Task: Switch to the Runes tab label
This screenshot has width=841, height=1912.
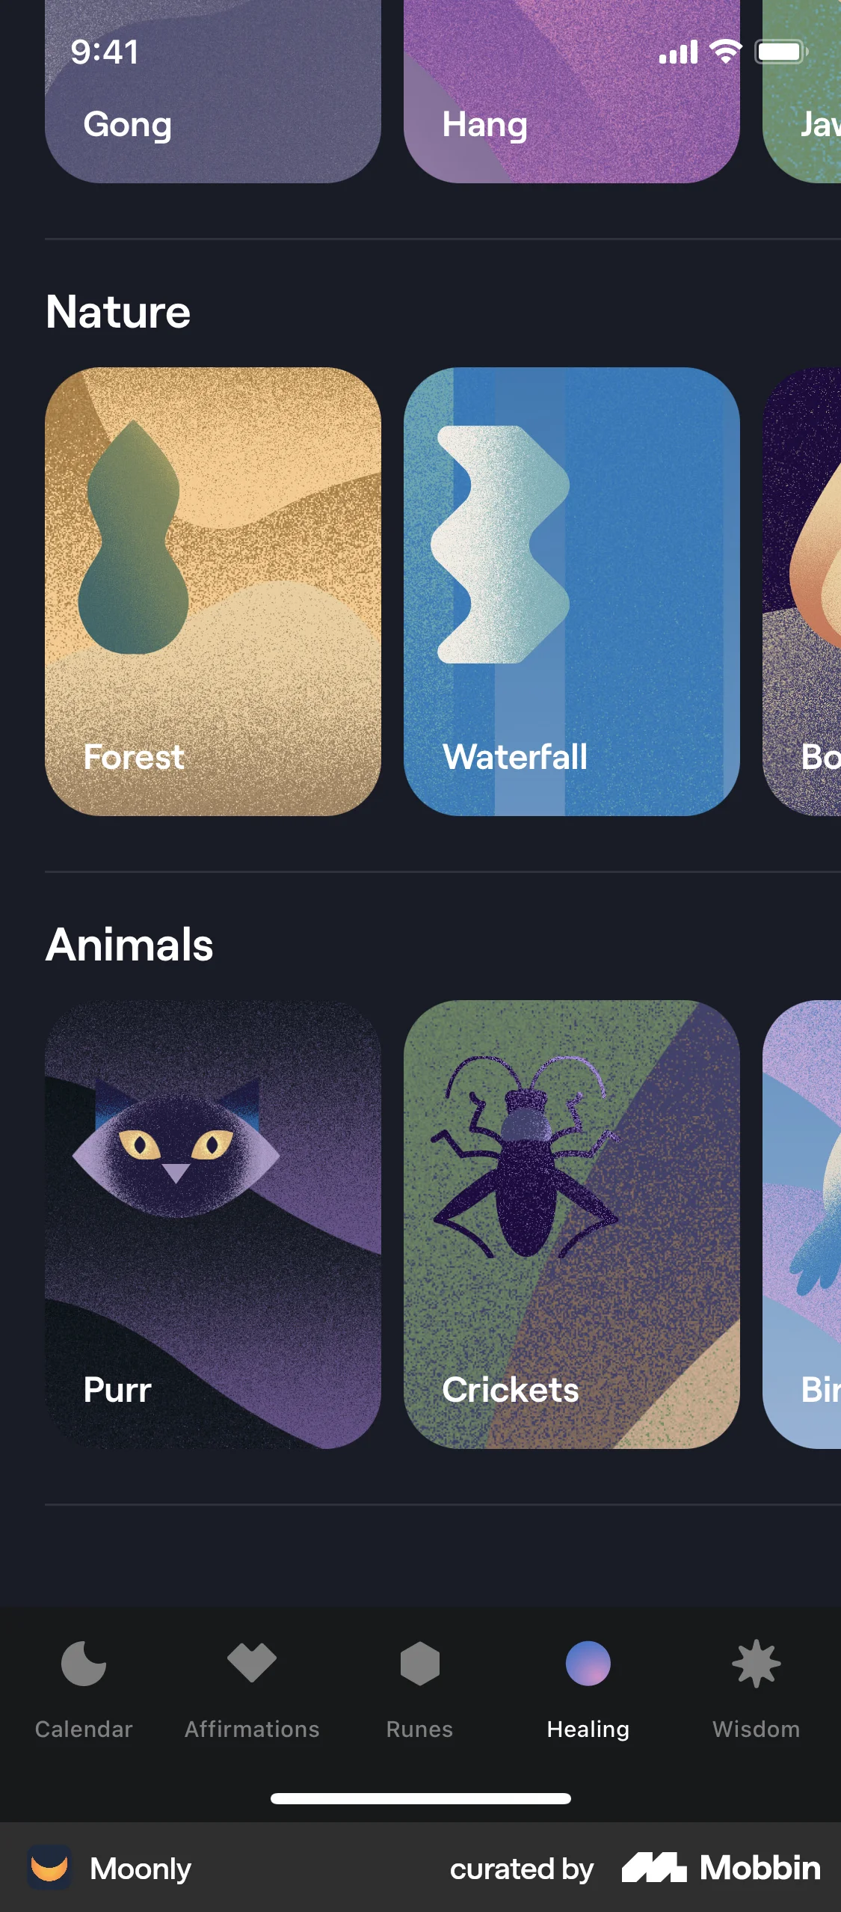Action: coord(419,1729)
